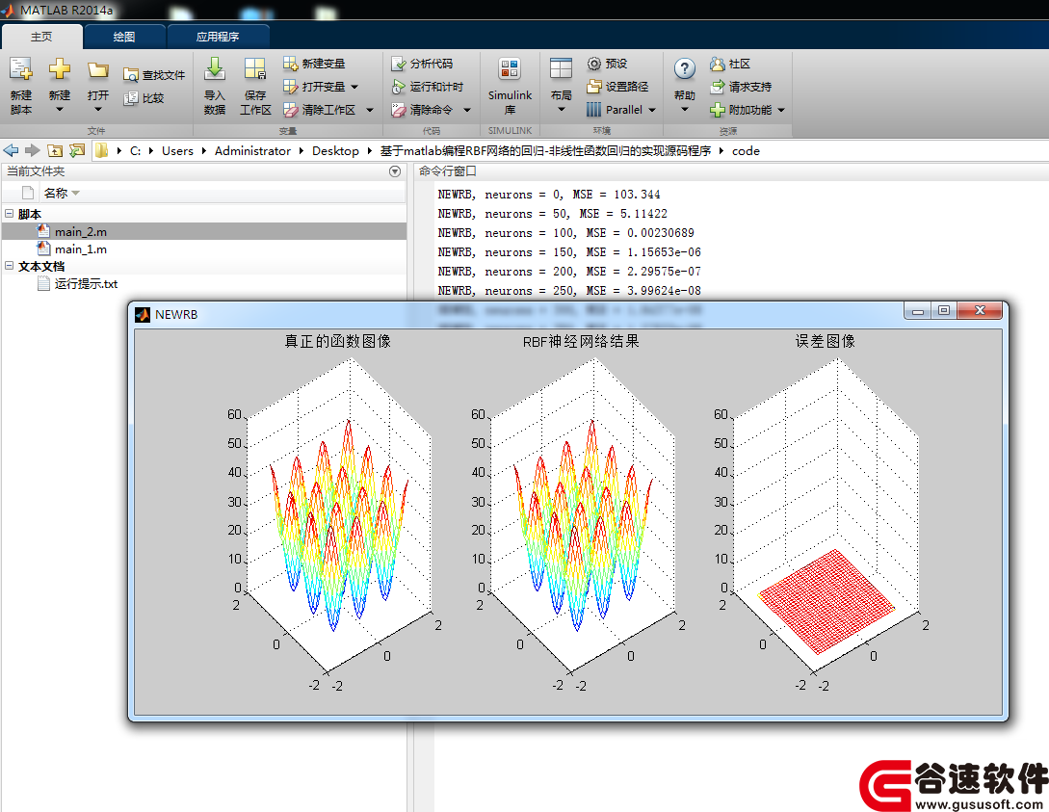This screenshot has height=812, width=1049.
Task: Expand the Clear Workspace dropdown arrow
Action: point(370,111)
